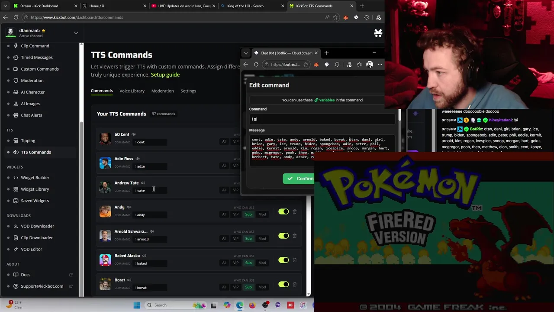Select TTS Commands in the sidebar
Screen dimensions: 554x312
[35, 152]
